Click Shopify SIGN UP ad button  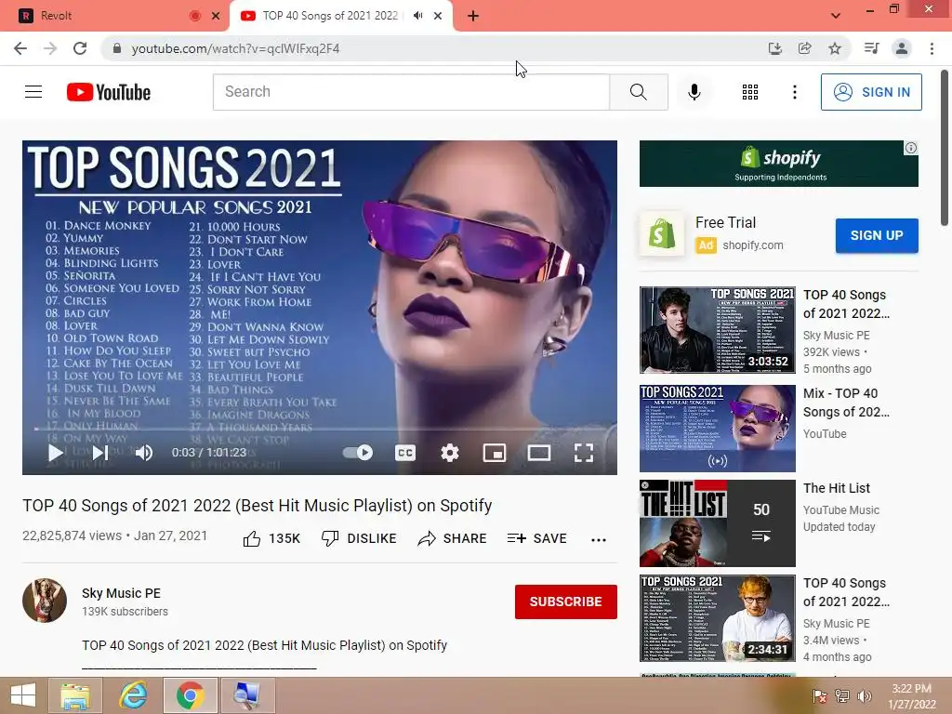[x=876, y=235]
